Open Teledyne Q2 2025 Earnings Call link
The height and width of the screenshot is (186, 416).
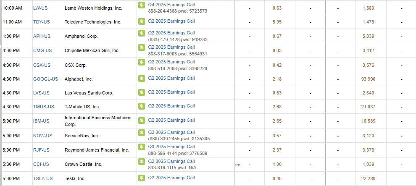tap(171, 21)
